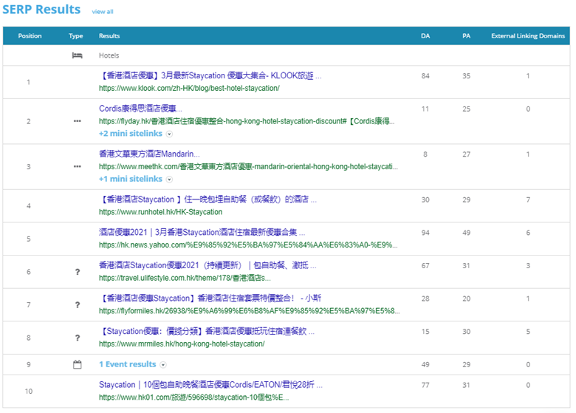The height and width of the screenshot is (413, 576).
Task: Select DA value 67 in row 6
Action: pos(425,266)
